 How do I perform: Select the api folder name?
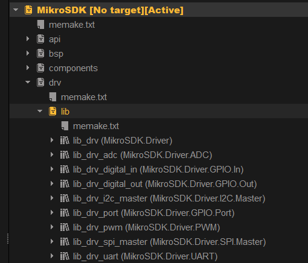pos(54,40)
